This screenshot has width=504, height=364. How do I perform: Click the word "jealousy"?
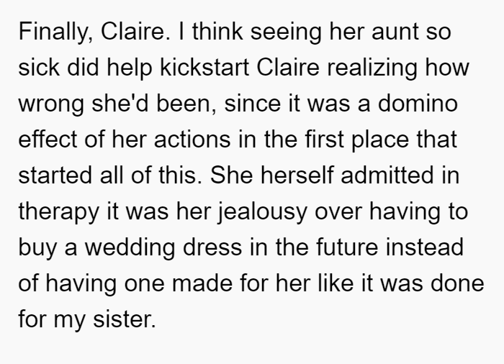click(x=262, y=212)
